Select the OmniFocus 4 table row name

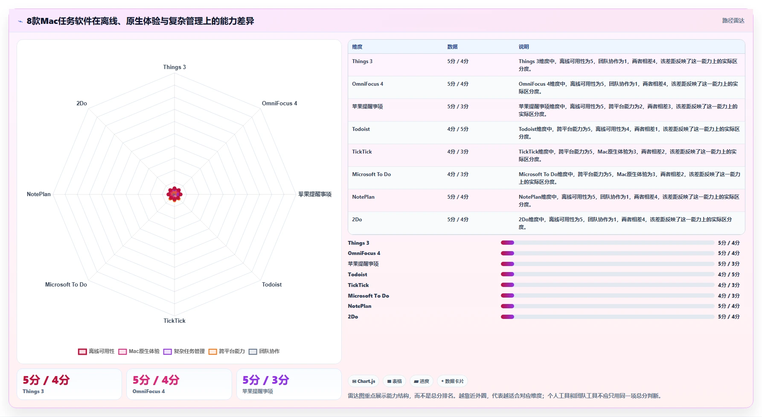coord(367,84)
